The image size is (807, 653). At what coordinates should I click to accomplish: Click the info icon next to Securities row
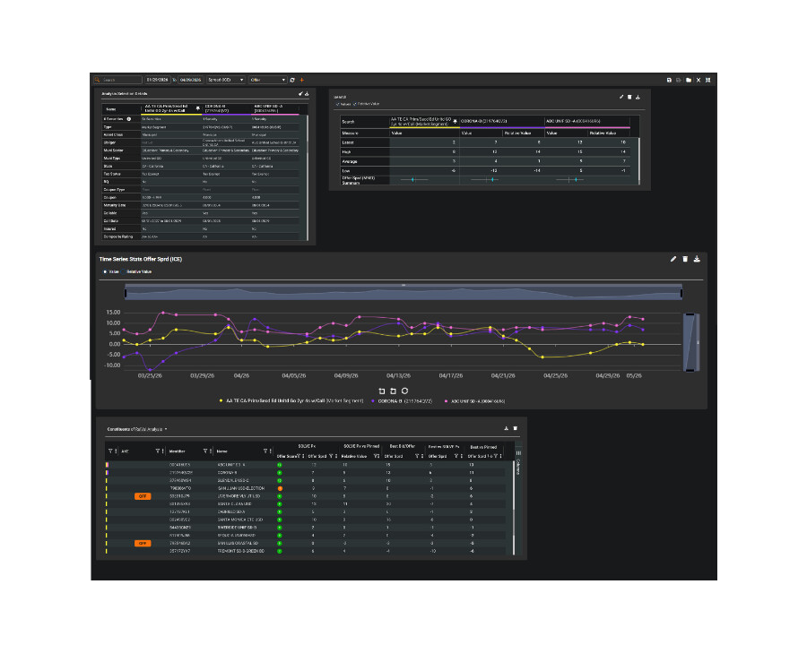click(x=128, y=119)
